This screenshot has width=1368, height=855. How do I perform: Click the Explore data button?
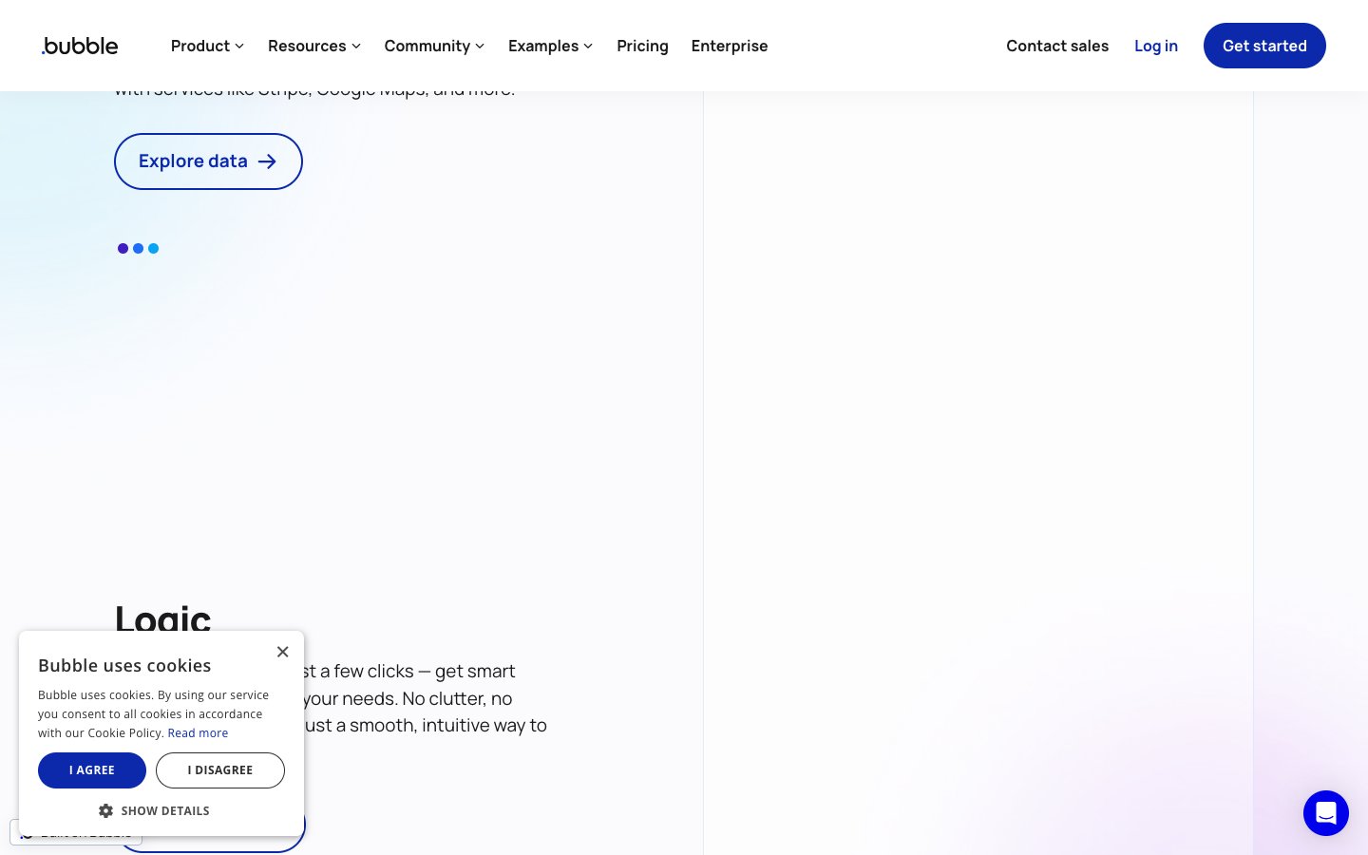[208, 161]
